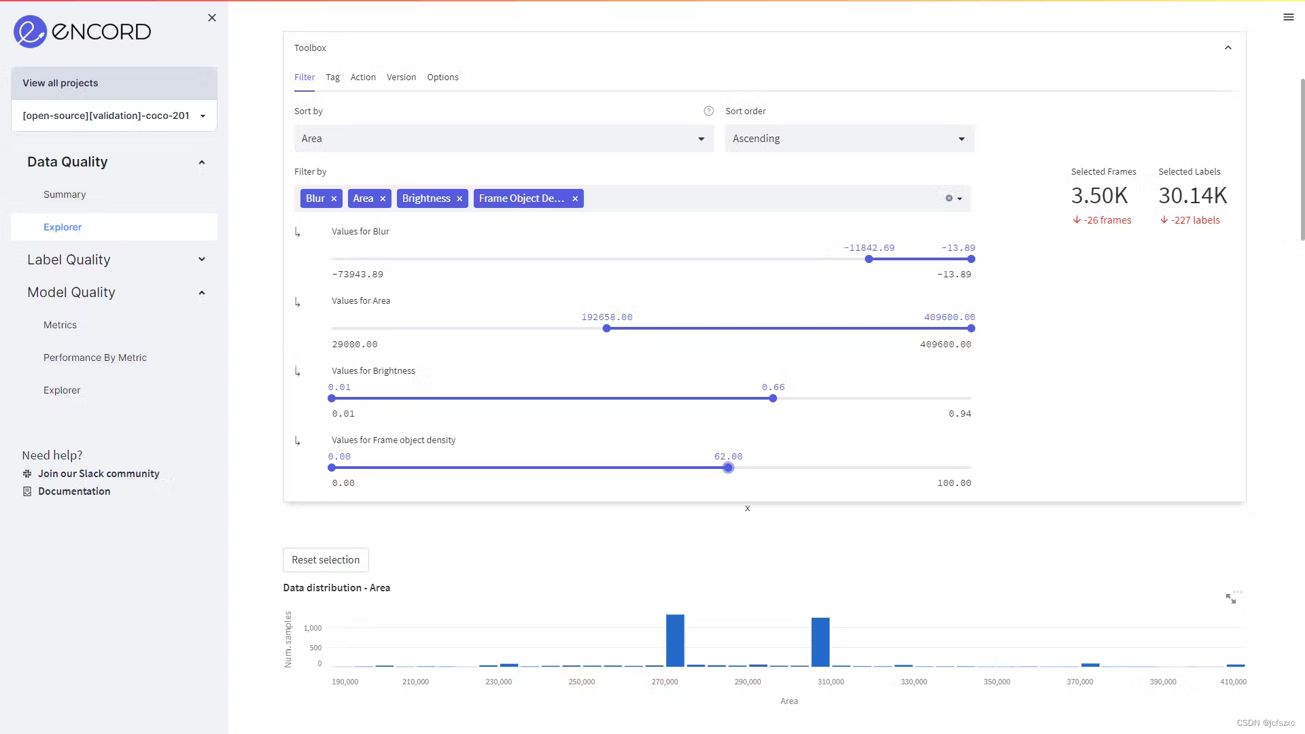Click the Sort by help question icon
1305x734 pixels.
click(x=708, y=111)
